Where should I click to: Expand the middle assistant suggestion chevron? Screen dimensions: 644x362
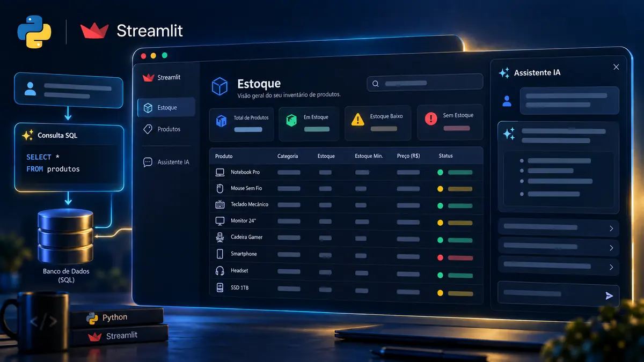(611, 248)
